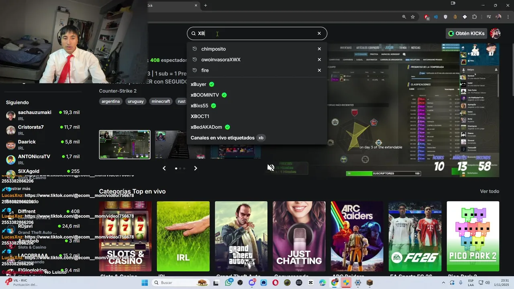Remove 'chimposito' from the recent searches
This screenshot has height=289, width=514.
click(x=319, y=49)
